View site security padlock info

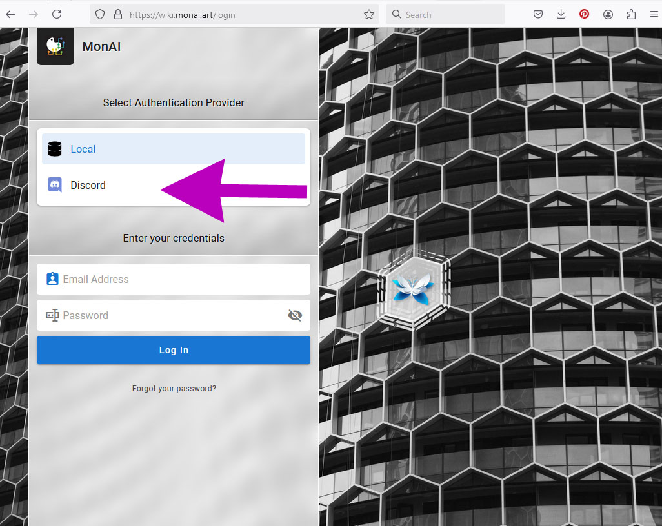click(x=118, y=15)
